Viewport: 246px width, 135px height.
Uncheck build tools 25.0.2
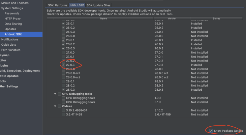pyautogui.click(x=63, y=28)
